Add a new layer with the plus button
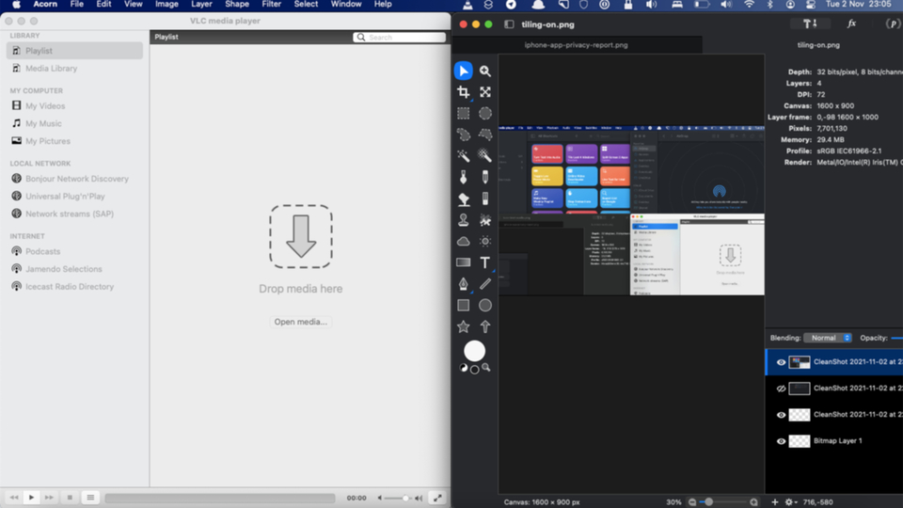Viewport: 903px width, 508px height. 774,502
